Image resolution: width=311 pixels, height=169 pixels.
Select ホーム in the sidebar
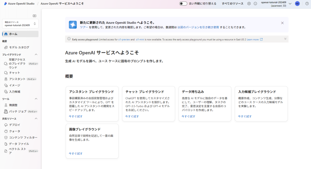pyautogui.click(x=20, y=34)
